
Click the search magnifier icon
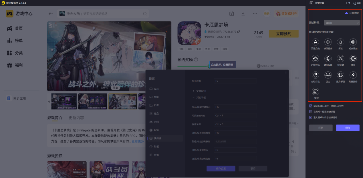click(145, 13)
